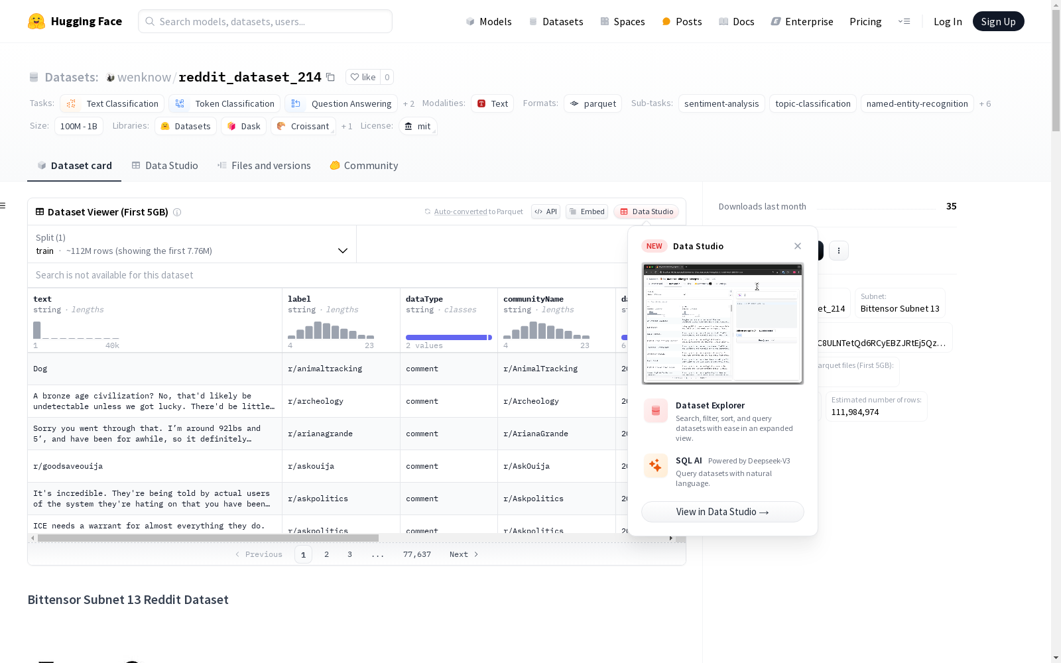
Task: Open the Files and versions tab
Action: tap(264, 166)
